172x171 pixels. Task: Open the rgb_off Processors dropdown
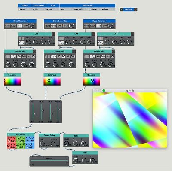(80, 9)
